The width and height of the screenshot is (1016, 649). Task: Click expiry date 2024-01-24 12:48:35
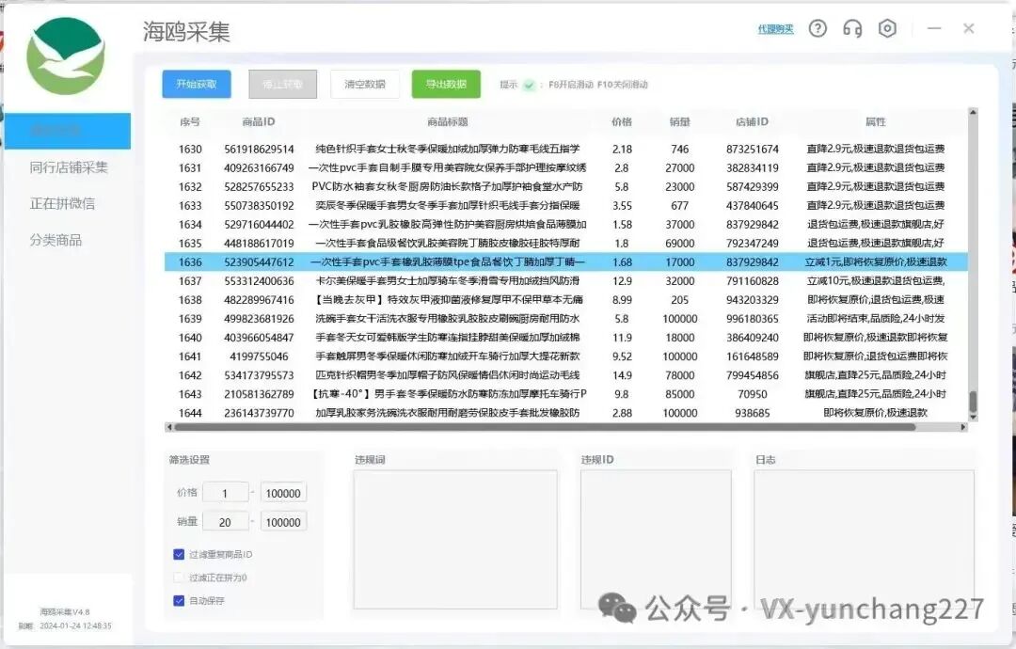75,625
